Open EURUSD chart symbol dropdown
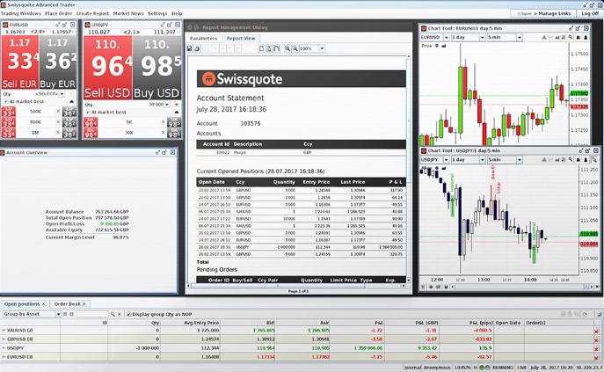The image size is (604, 372). pyautogui.click(x=446, y=38)
